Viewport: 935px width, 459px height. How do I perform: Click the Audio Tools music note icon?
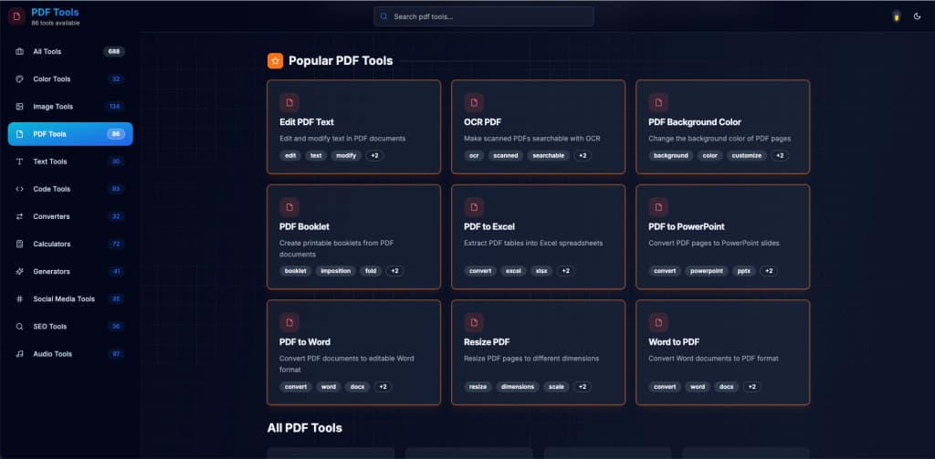pos(20,353)
